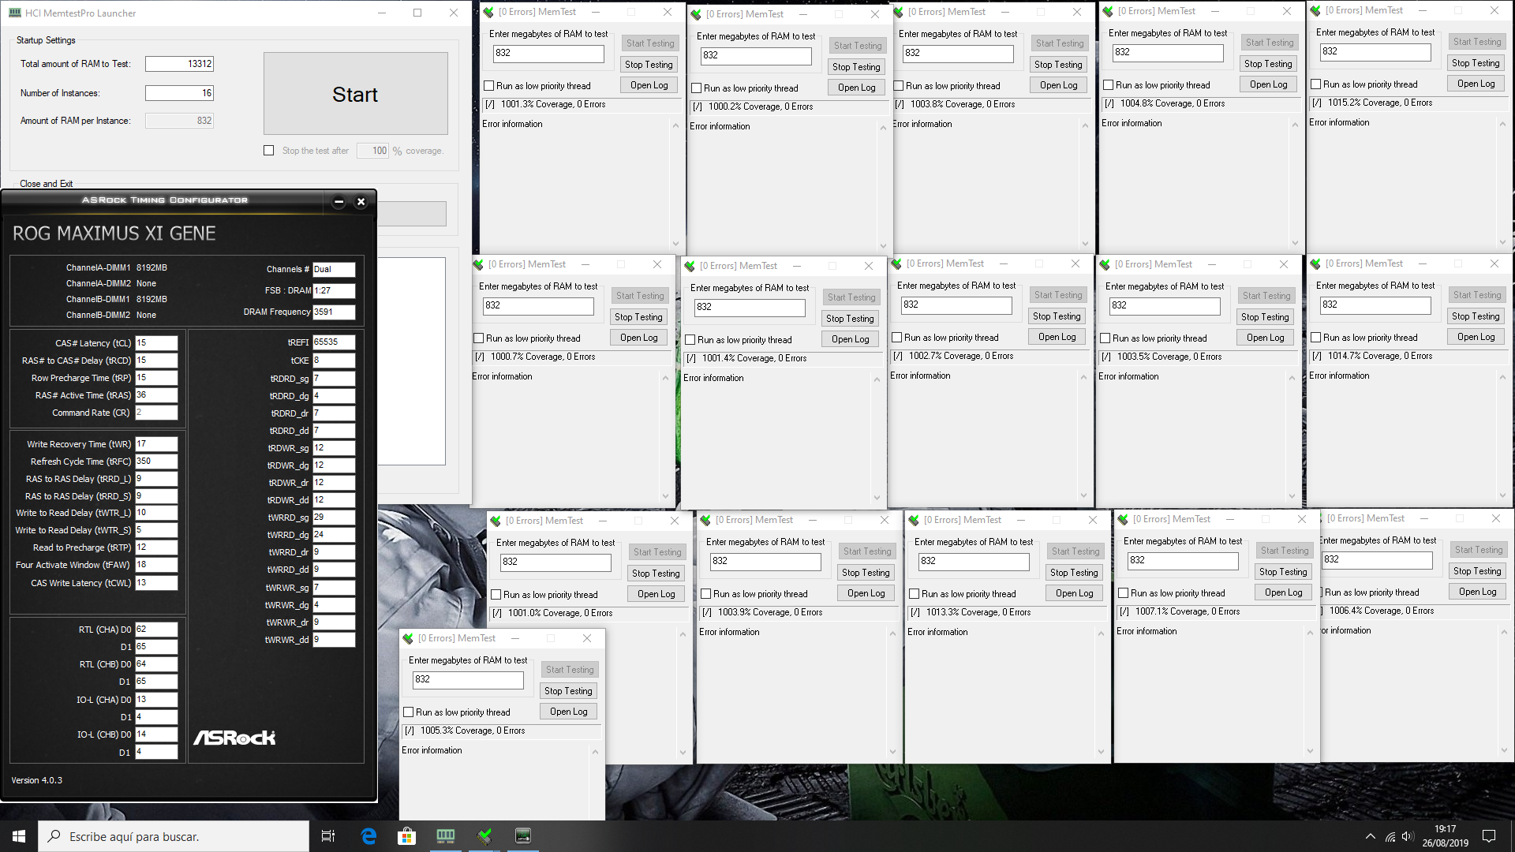Enable 'Stop the test after' checkbox
The width and height of the screenshot is (1515, 852).
click(x=269, y=151)
